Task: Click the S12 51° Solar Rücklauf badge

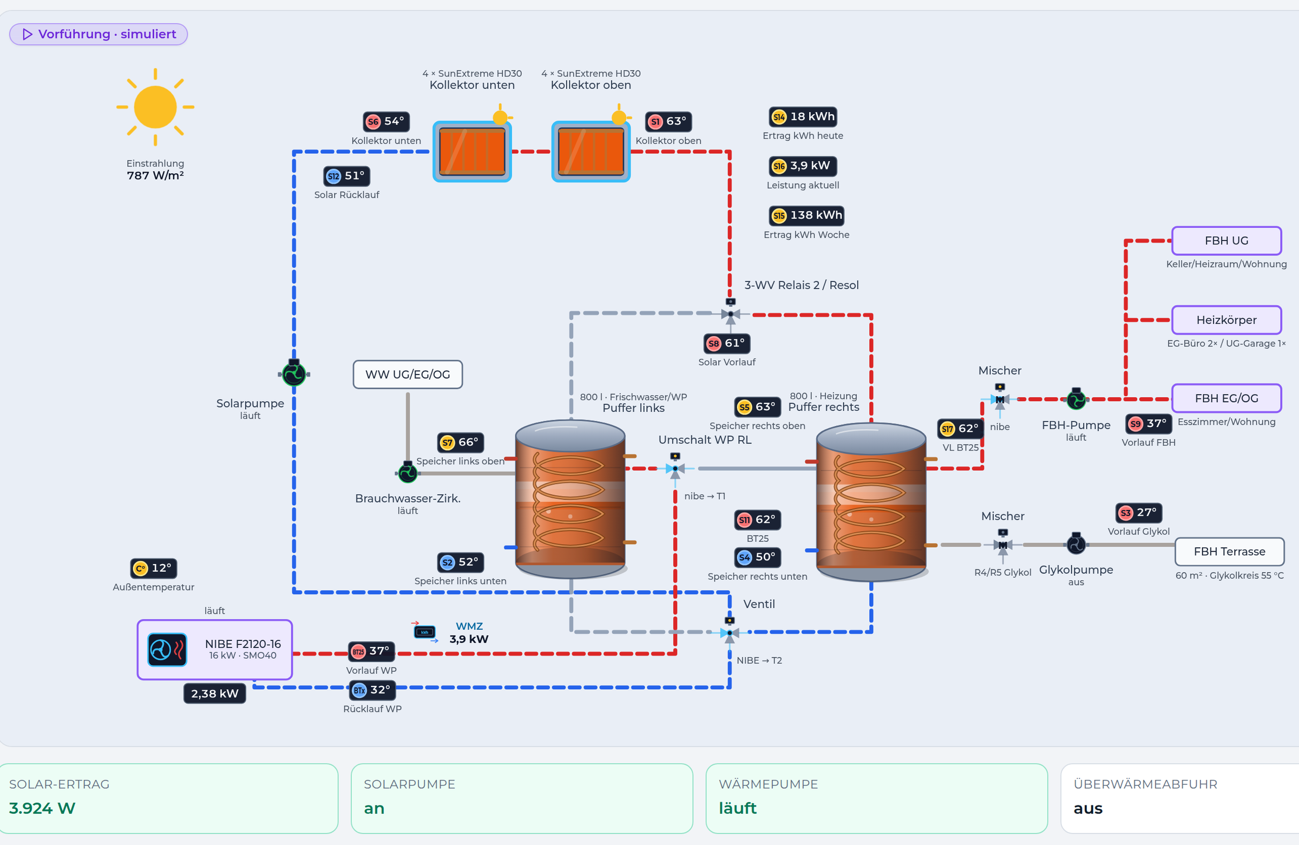Action: point(346,176)
